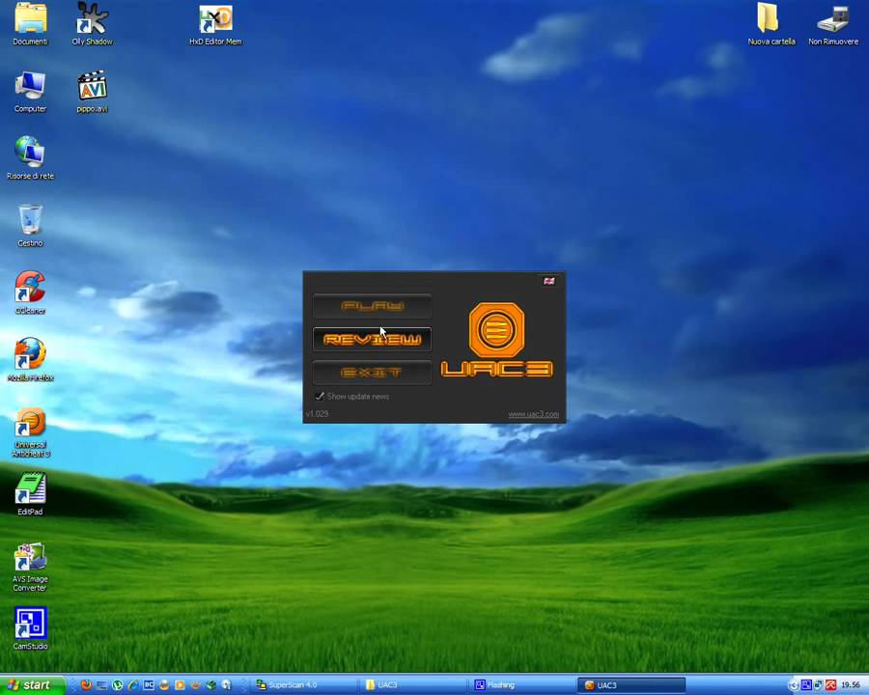Click the UK flag language icon

click(548, 281)
